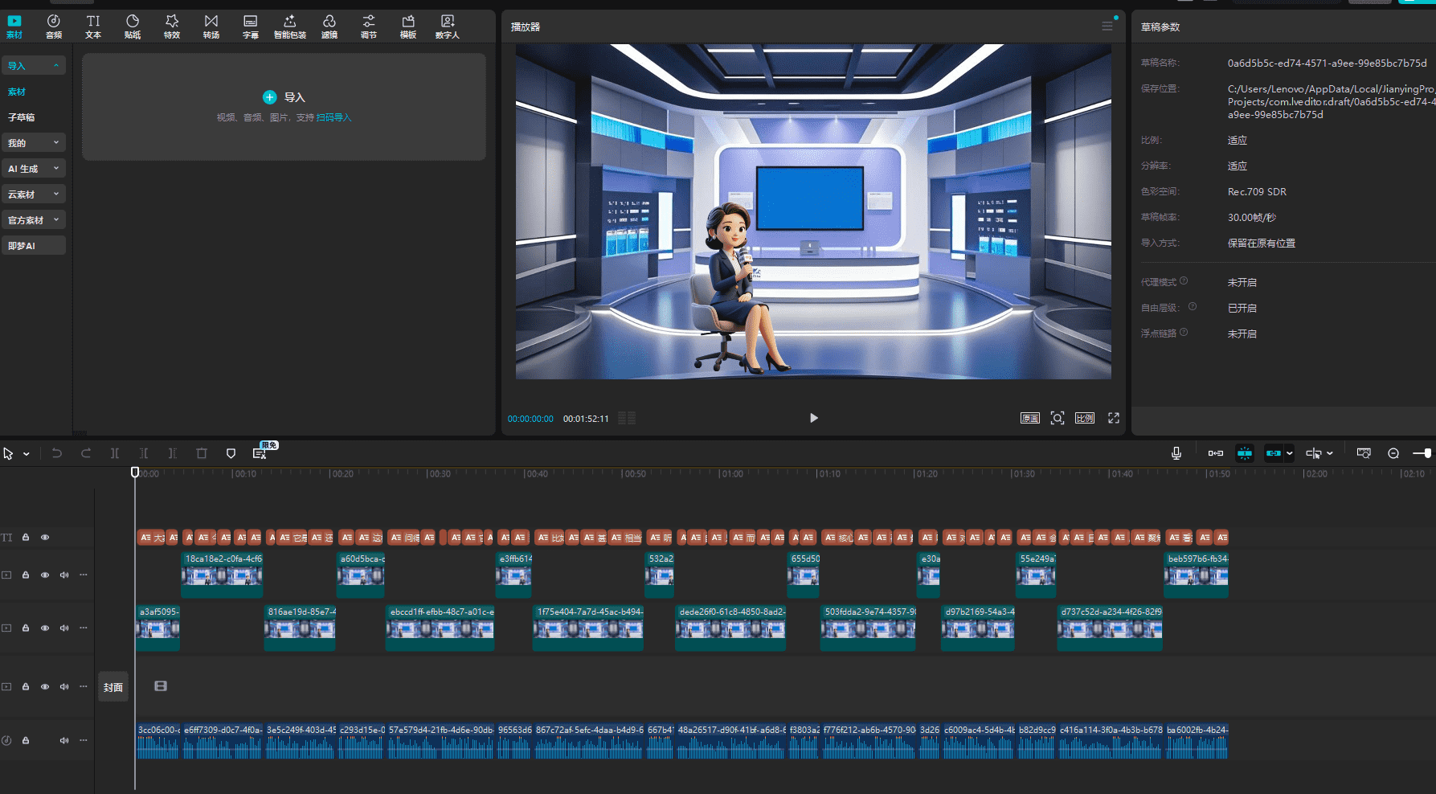This screenshot has width=1436, height=794.
Task: Click the timeline zoom slider handle
Action: [1426, 453]
